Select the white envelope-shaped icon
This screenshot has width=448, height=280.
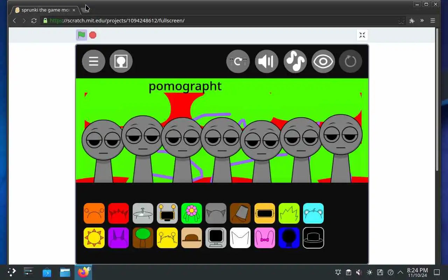(x=240, y=238)
